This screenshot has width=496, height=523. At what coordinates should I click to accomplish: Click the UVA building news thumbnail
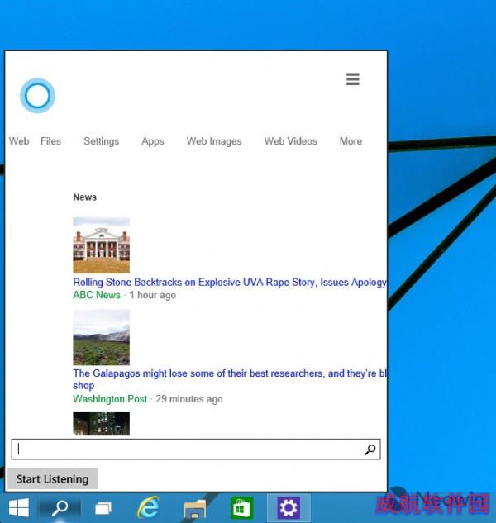pos(101,245)
